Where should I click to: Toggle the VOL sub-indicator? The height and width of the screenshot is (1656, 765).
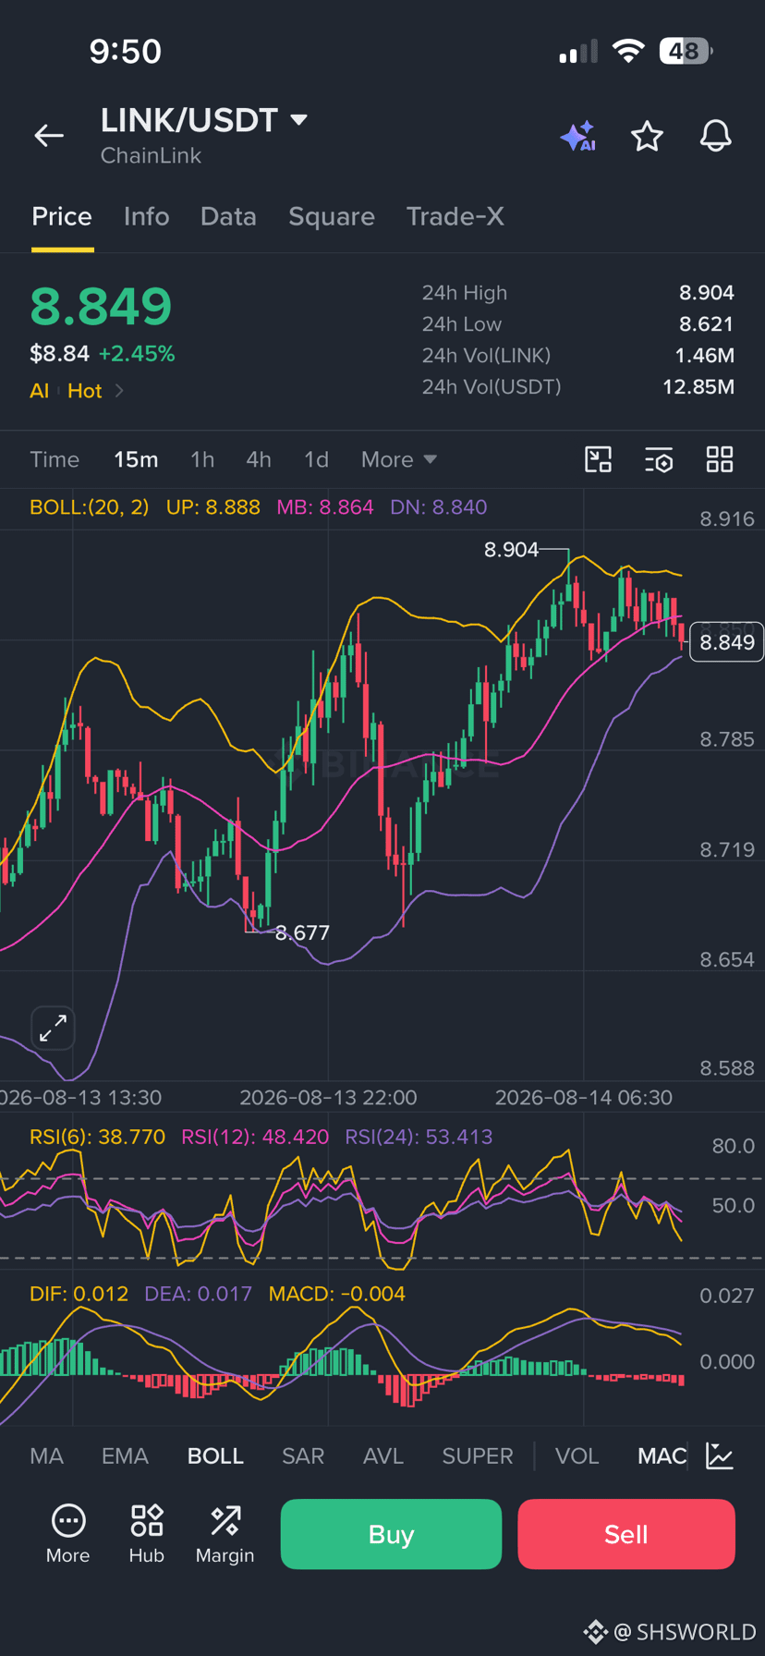577,1455
